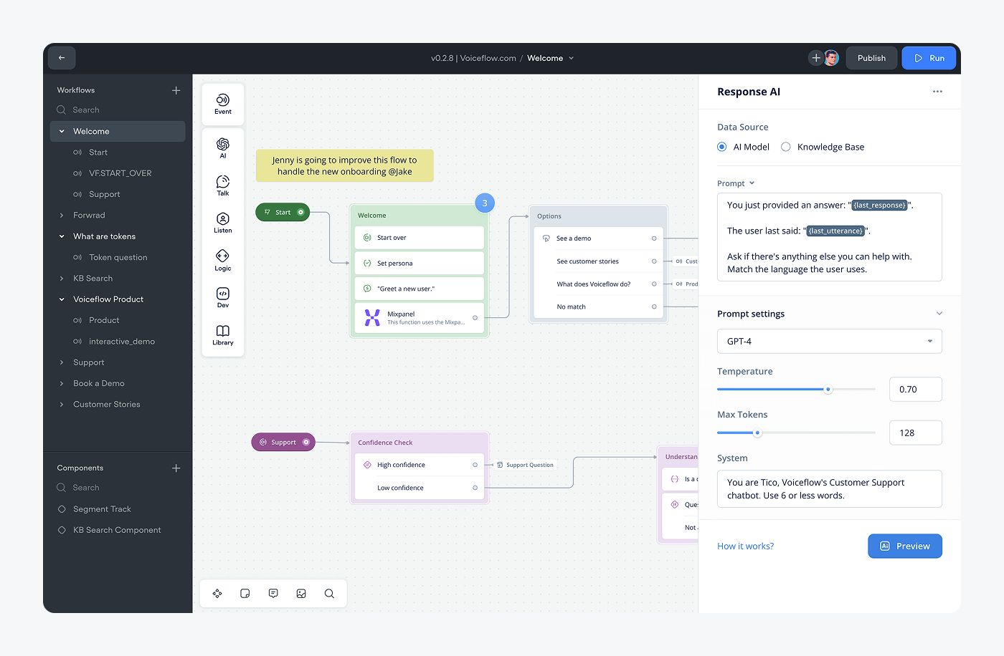Adjust the Temperature slider handle
The width and height of the screenshot is (1004, 656).
tap(828, 390)
